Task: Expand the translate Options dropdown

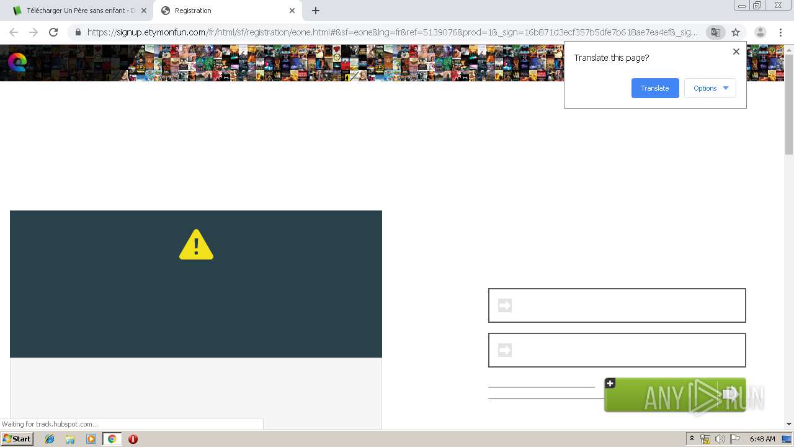Action: pos(710,88)
